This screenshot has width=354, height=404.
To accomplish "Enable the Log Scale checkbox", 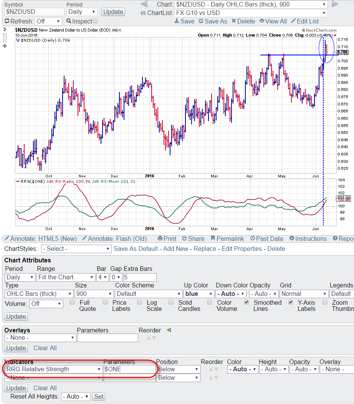I will click(x=140, y=302).
